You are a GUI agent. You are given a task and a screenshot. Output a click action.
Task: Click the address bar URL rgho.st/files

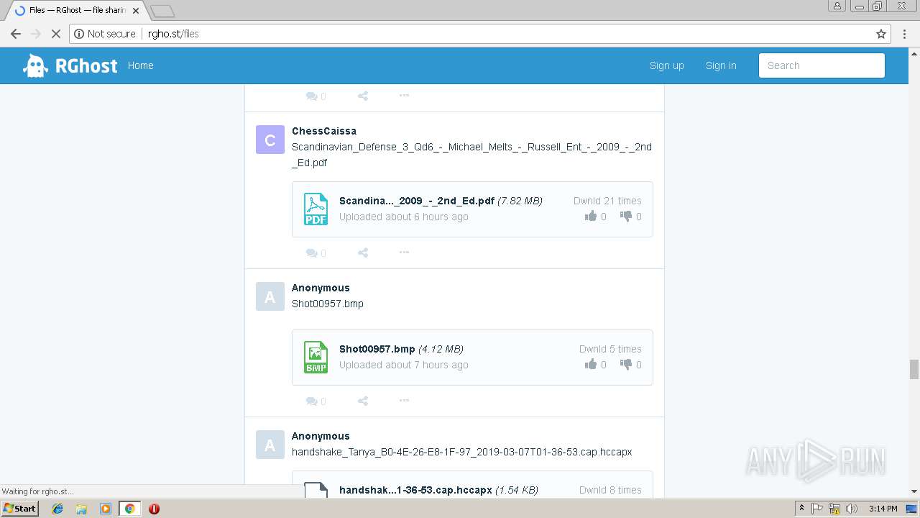click(173, 34)
